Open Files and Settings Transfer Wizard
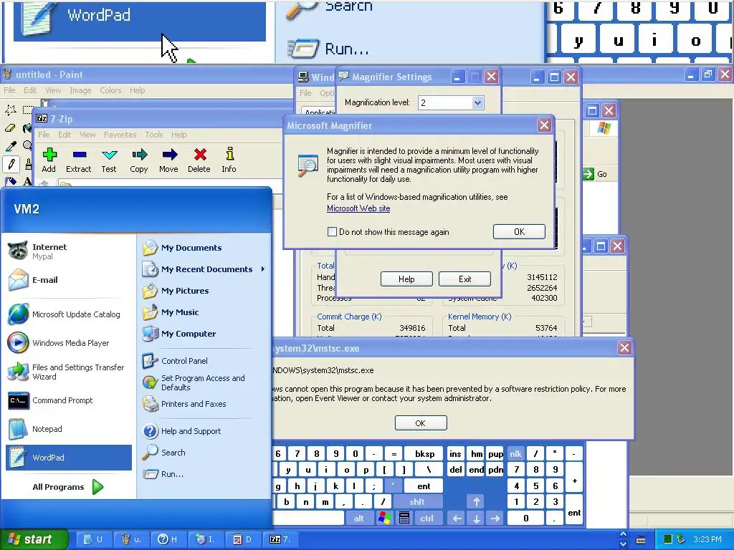 [68, 372]
